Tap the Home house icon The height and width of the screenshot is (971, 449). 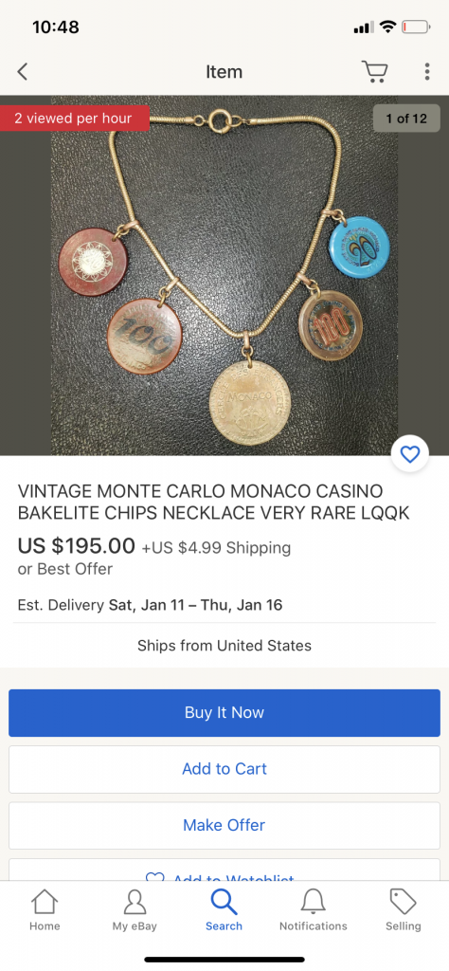pyautogui.click(x=45, y=903)
